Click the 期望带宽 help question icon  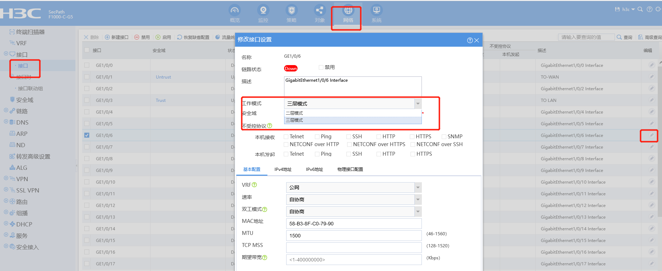pos(265,258)
